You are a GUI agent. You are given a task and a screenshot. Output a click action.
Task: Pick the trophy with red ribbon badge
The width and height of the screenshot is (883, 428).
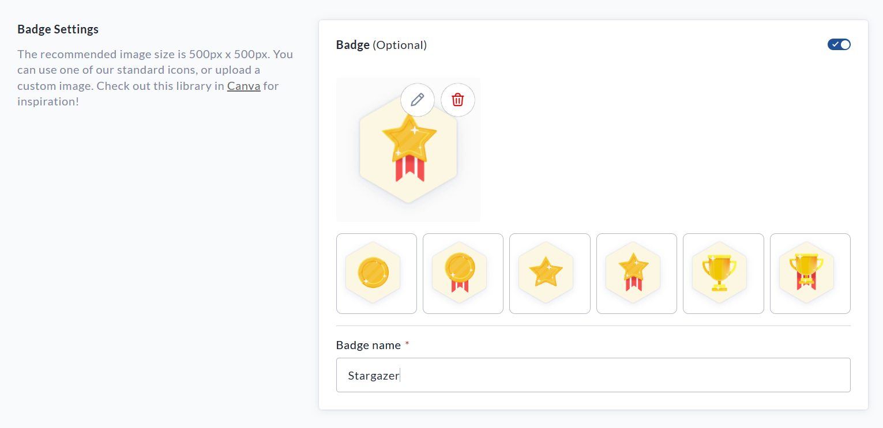[810, 274]
